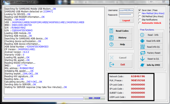Viewport: 170px width, 104px height.
Task: Click the Free functions group label
Action: [147, 30]
